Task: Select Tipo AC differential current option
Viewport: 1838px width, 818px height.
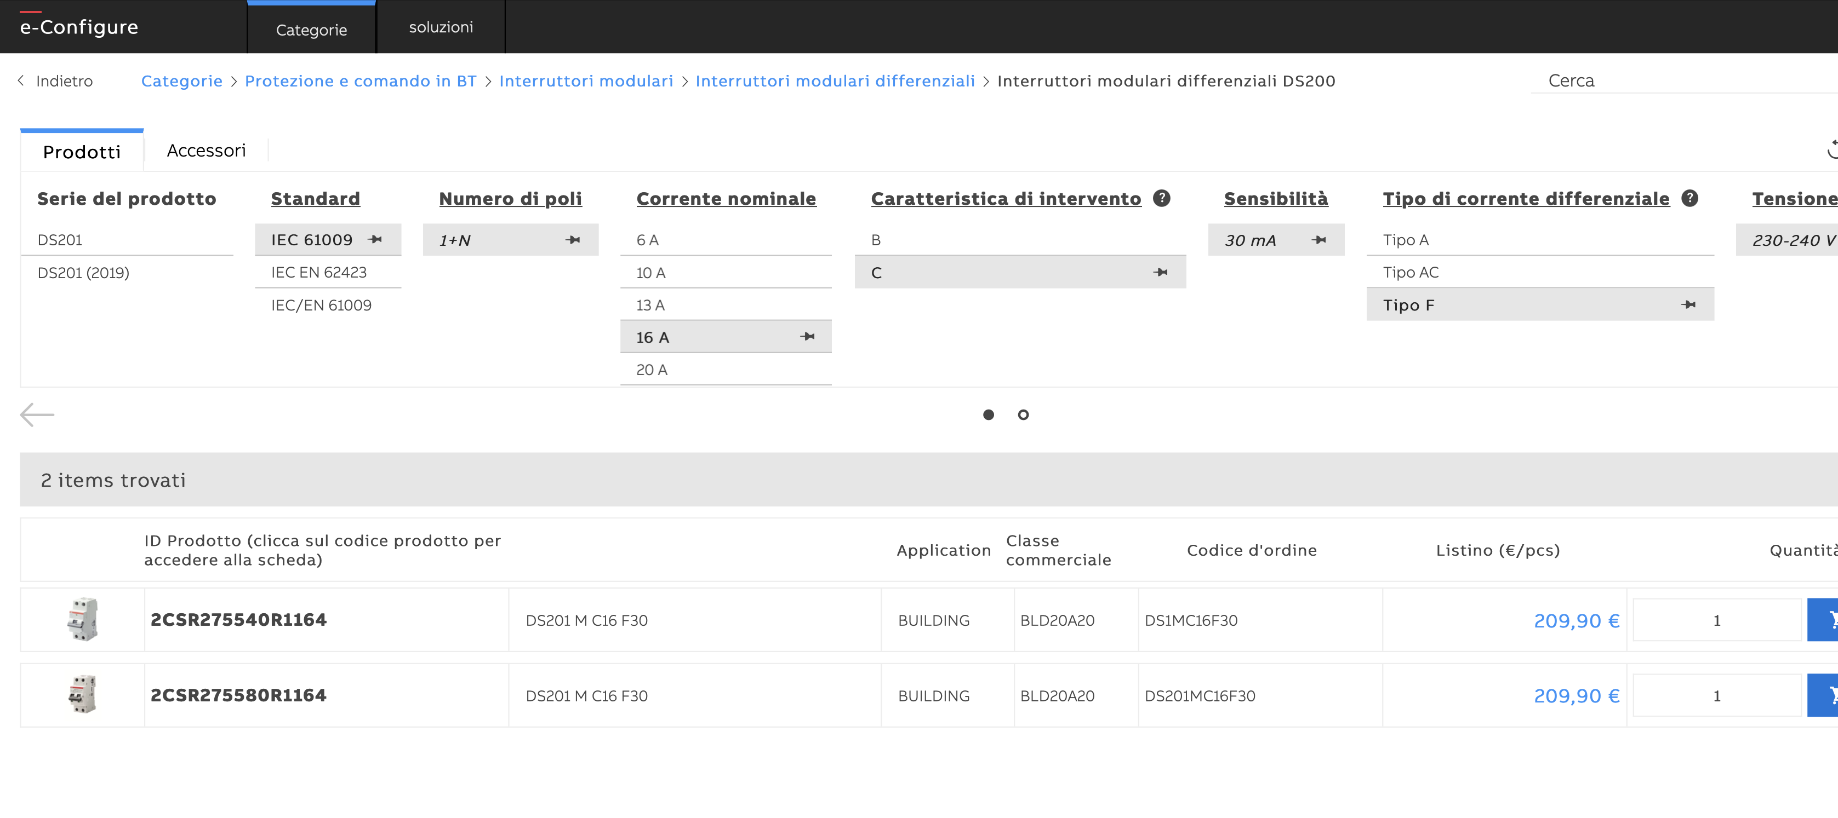Action: pyautogui.click(x=1411, y=273)
